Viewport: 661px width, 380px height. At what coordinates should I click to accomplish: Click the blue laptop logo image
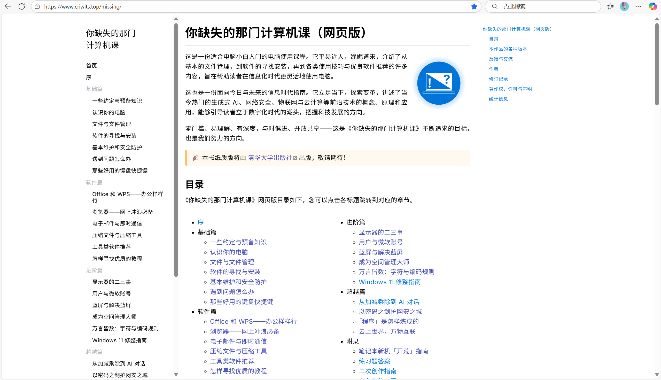439,83
